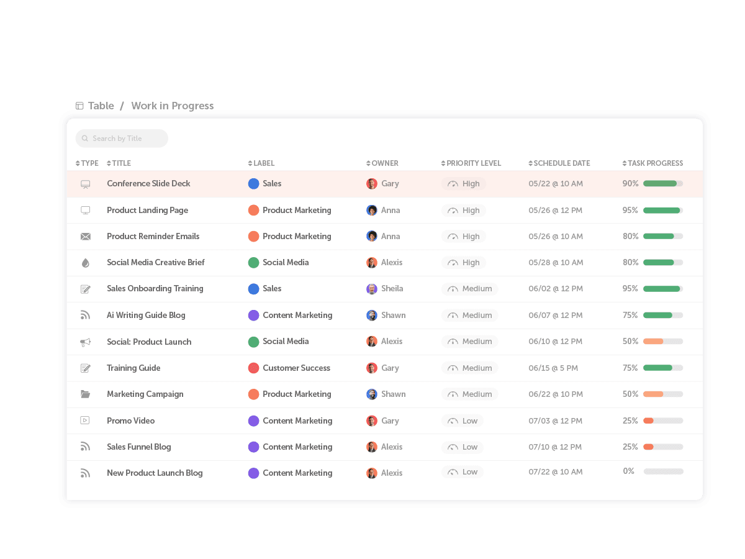This screenshot has width=745, height=559.
Task: Click the Table icon in the breadcrumb
Action: [79, 106]
